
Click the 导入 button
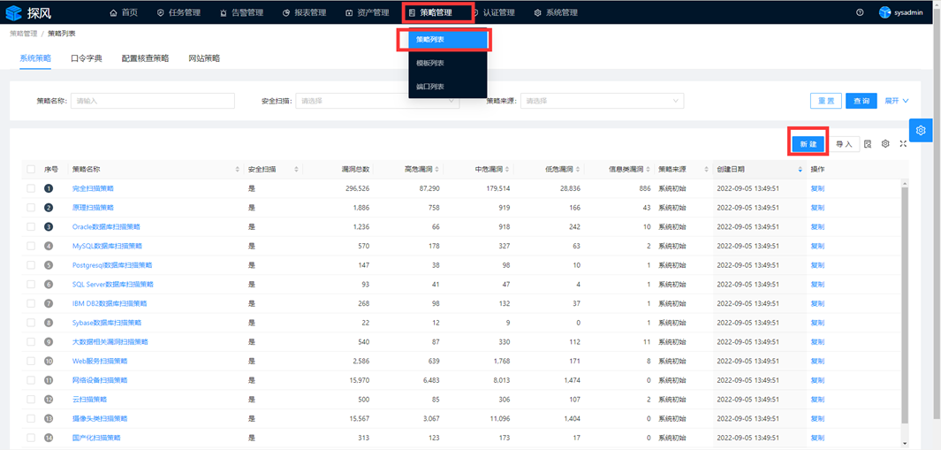pos(845,144)
